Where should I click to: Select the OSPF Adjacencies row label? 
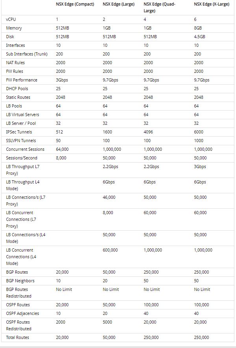click(x=22, y=313)
